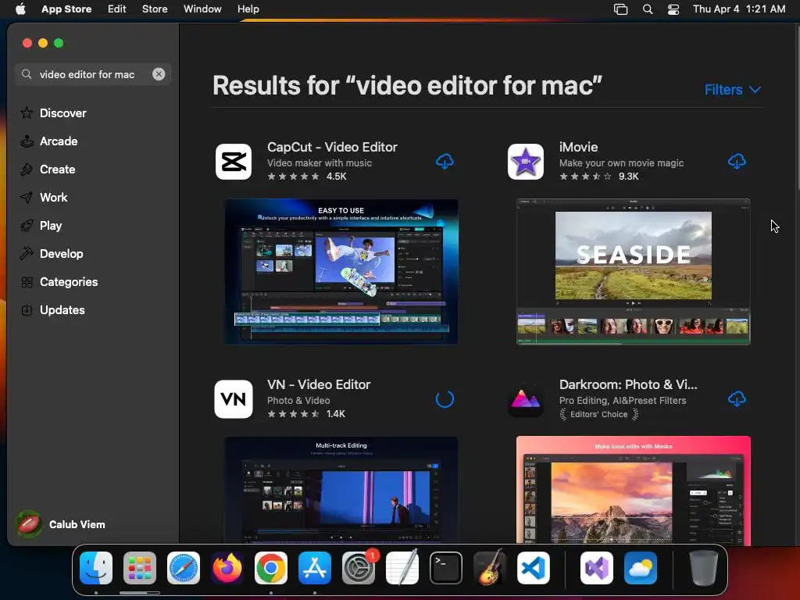The image size is (800, 600).
Task: Open Calub Viem account profile
Action: point(61,524)
